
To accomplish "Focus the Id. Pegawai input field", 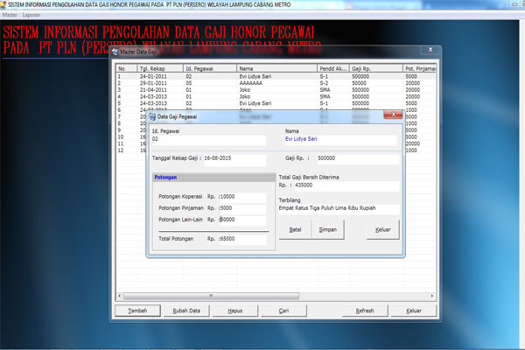I will 209,140.
